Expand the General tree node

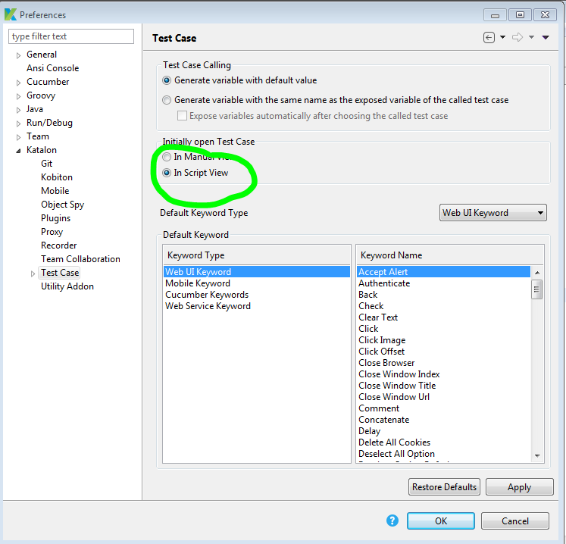(18, 55)
